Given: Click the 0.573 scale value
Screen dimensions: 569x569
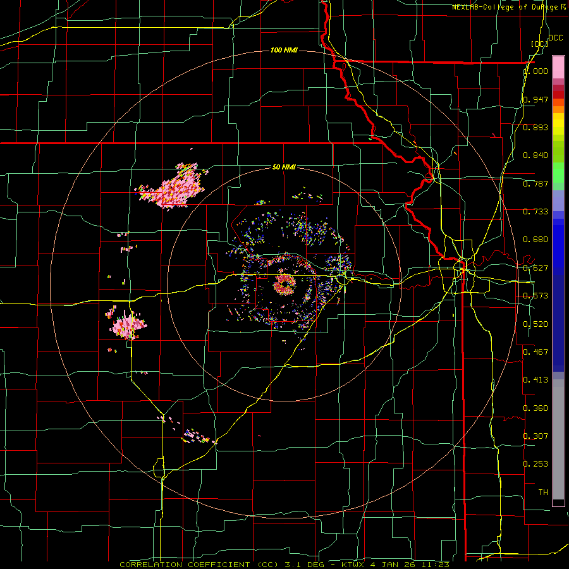Looking at the screenshot, I should (x=535, y=296).
